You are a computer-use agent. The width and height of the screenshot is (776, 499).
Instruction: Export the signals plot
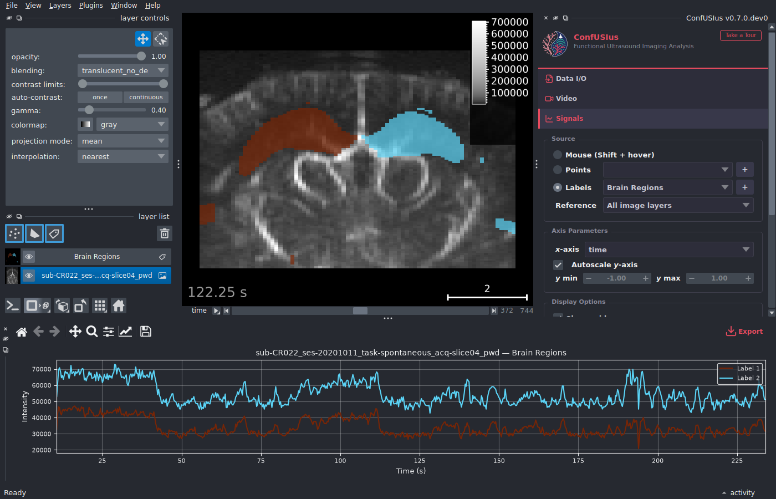pos(744,332)
